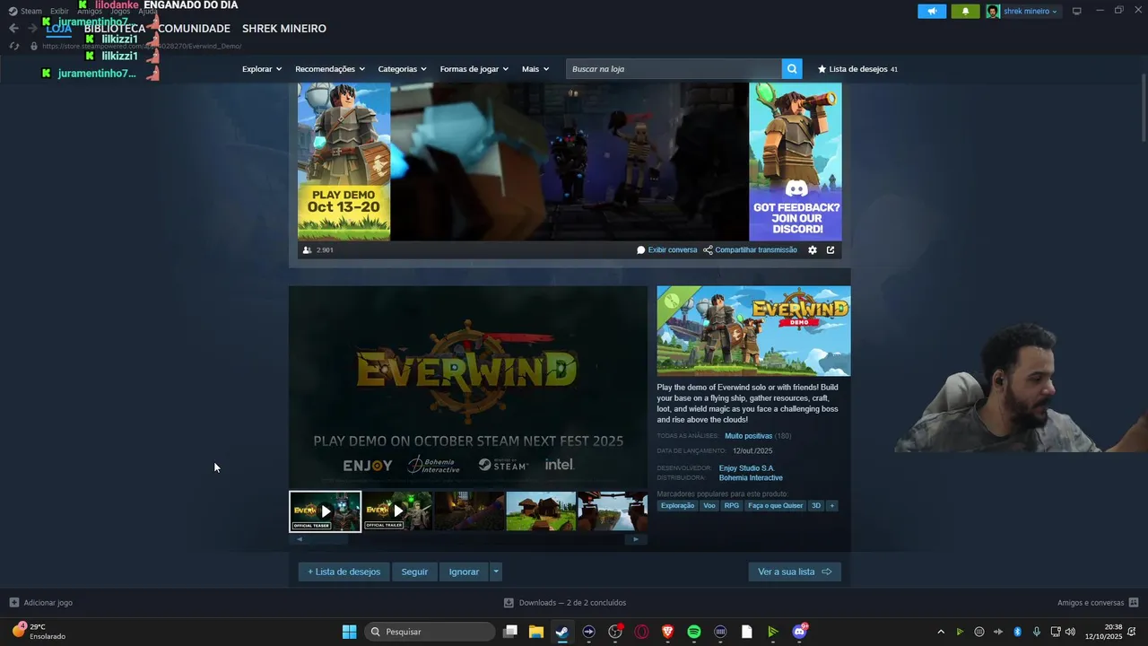Click the forward navigation arrow
Viewport: 1148px width, 646px height.
(33, 28)
